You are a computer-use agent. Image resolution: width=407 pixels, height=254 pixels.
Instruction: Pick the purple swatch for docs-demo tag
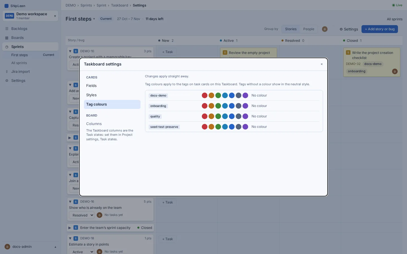pos(245,95)
